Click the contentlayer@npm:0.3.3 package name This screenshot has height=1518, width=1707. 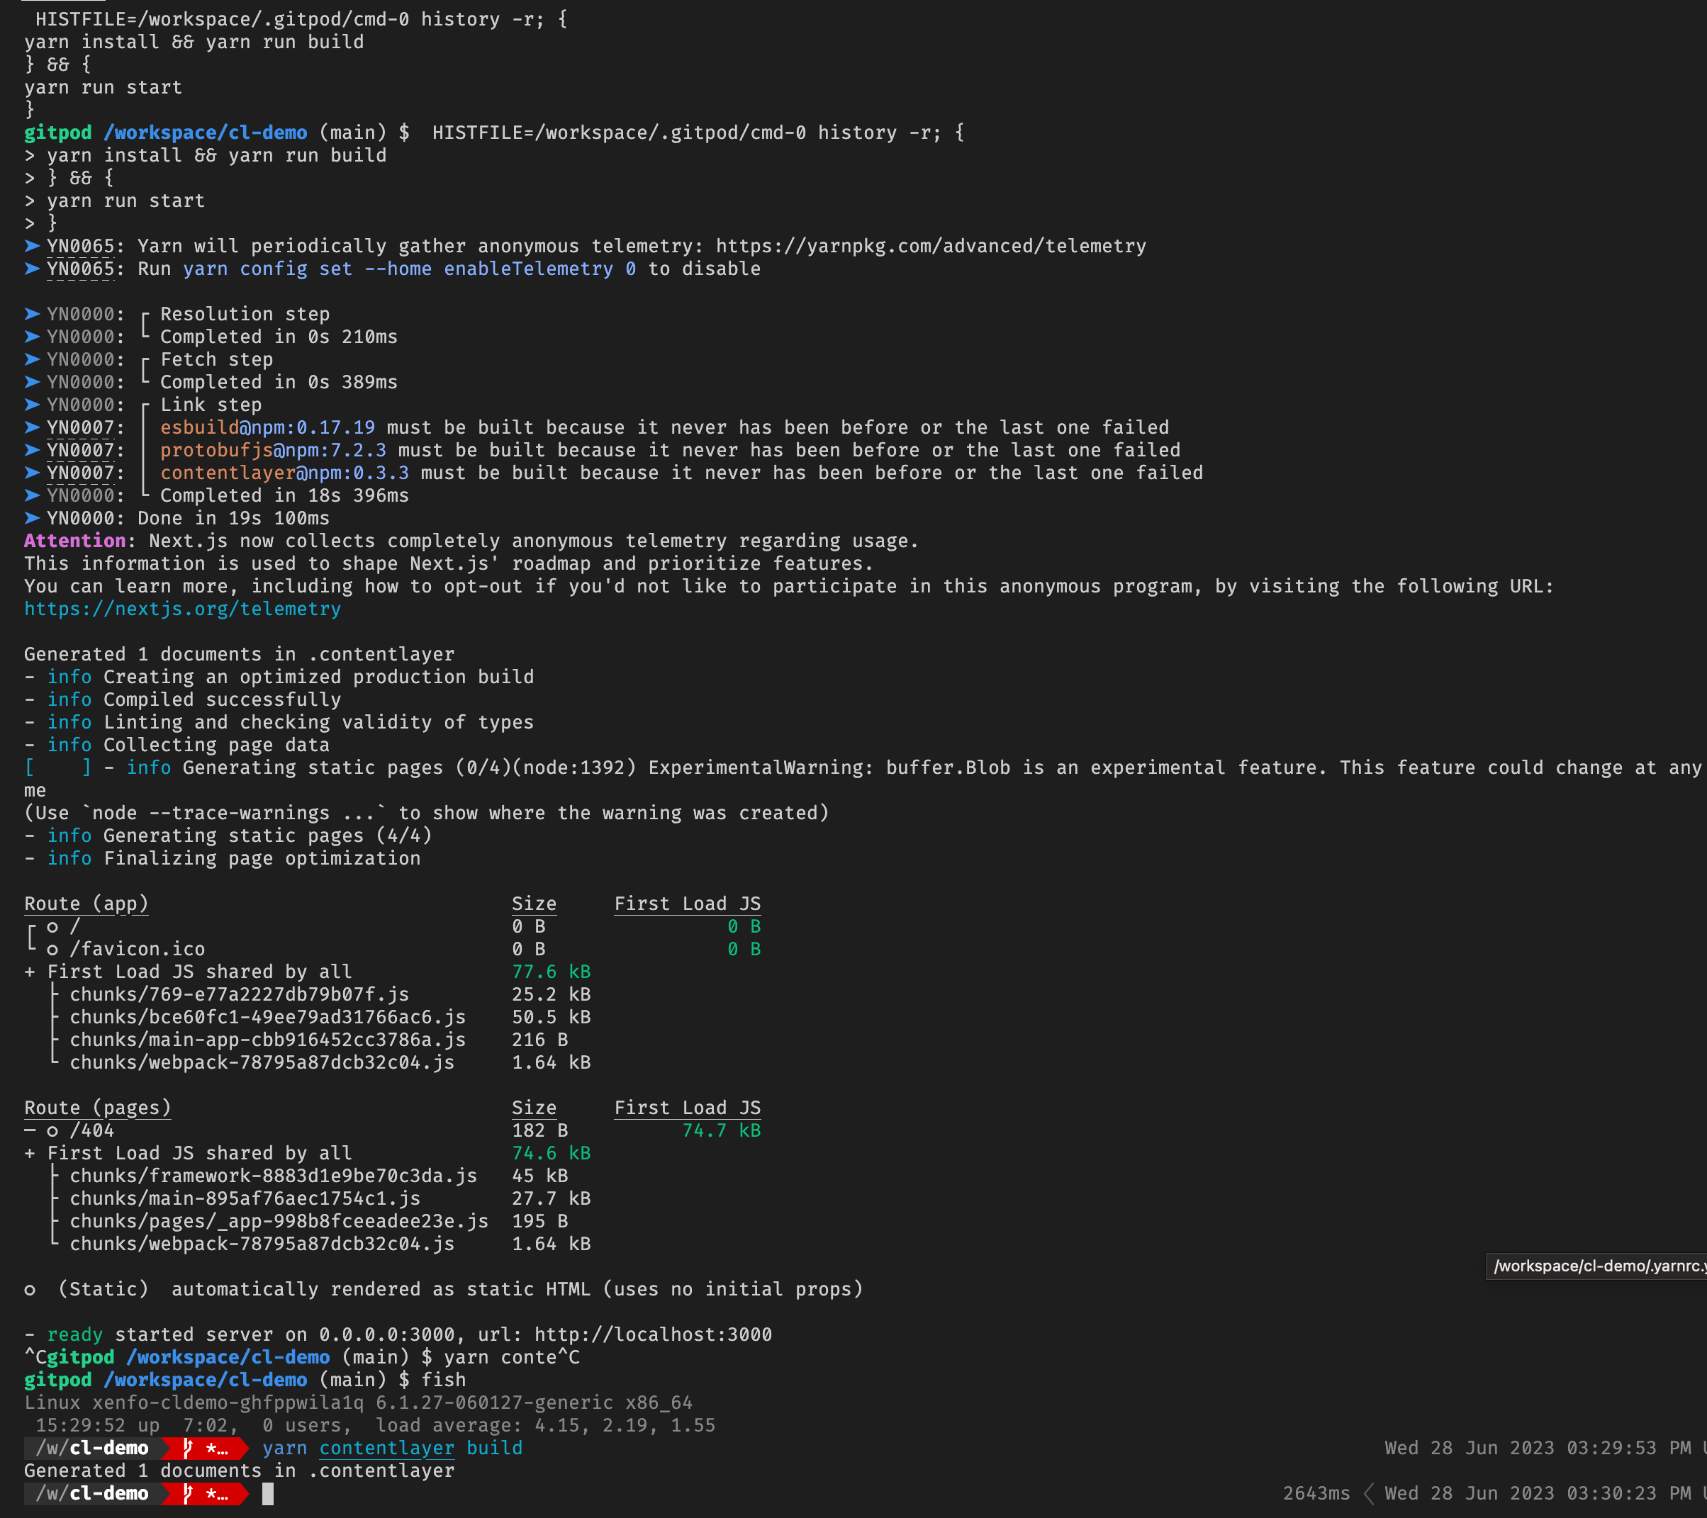point(284,473)
